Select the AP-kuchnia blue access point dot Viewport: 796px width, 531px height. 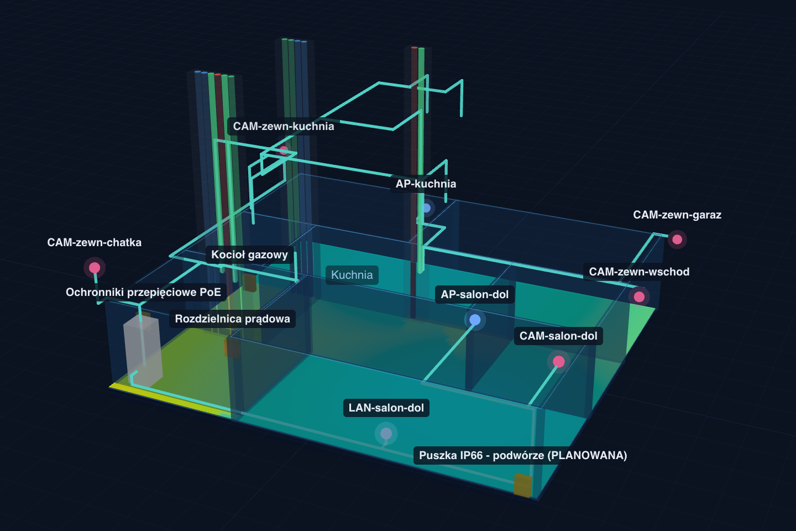tap(426, 208)
